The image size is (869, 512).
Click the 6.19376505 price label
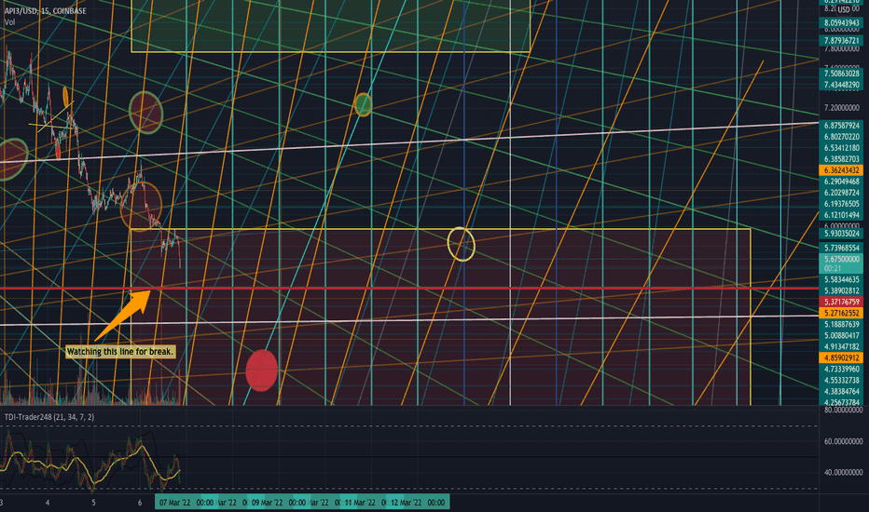[841, 204]
